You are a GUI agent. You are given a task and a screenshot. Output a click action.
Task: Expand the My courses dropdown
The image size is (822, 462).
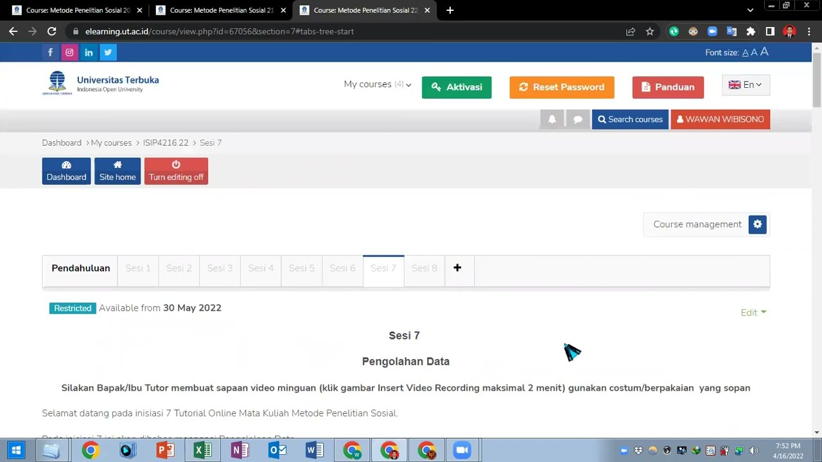[x=378, y=85]
